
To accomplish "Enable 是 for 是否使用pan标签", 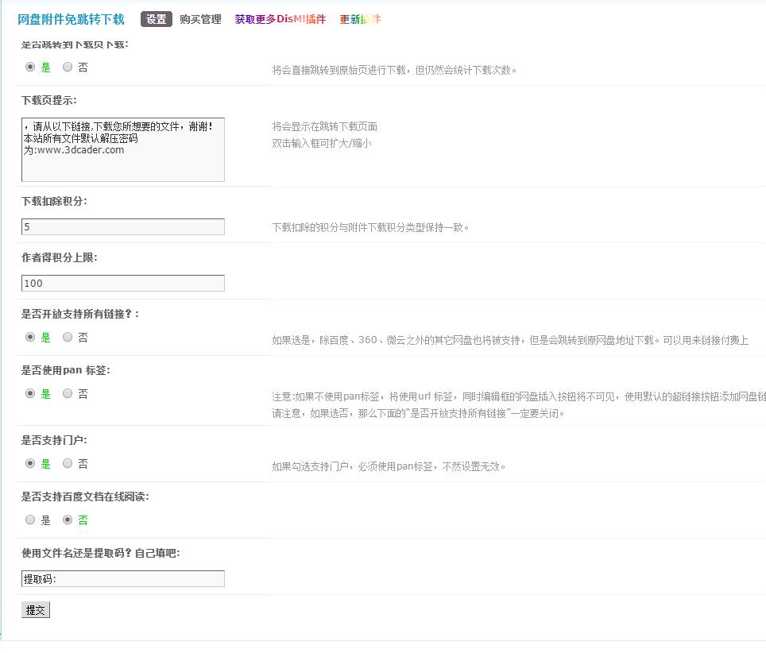I will (x=31, y=394).
